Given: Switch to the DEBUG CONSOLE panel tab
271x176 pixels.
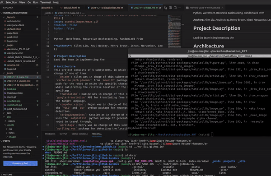Looking at the screenshot, I should coord(79,134).
